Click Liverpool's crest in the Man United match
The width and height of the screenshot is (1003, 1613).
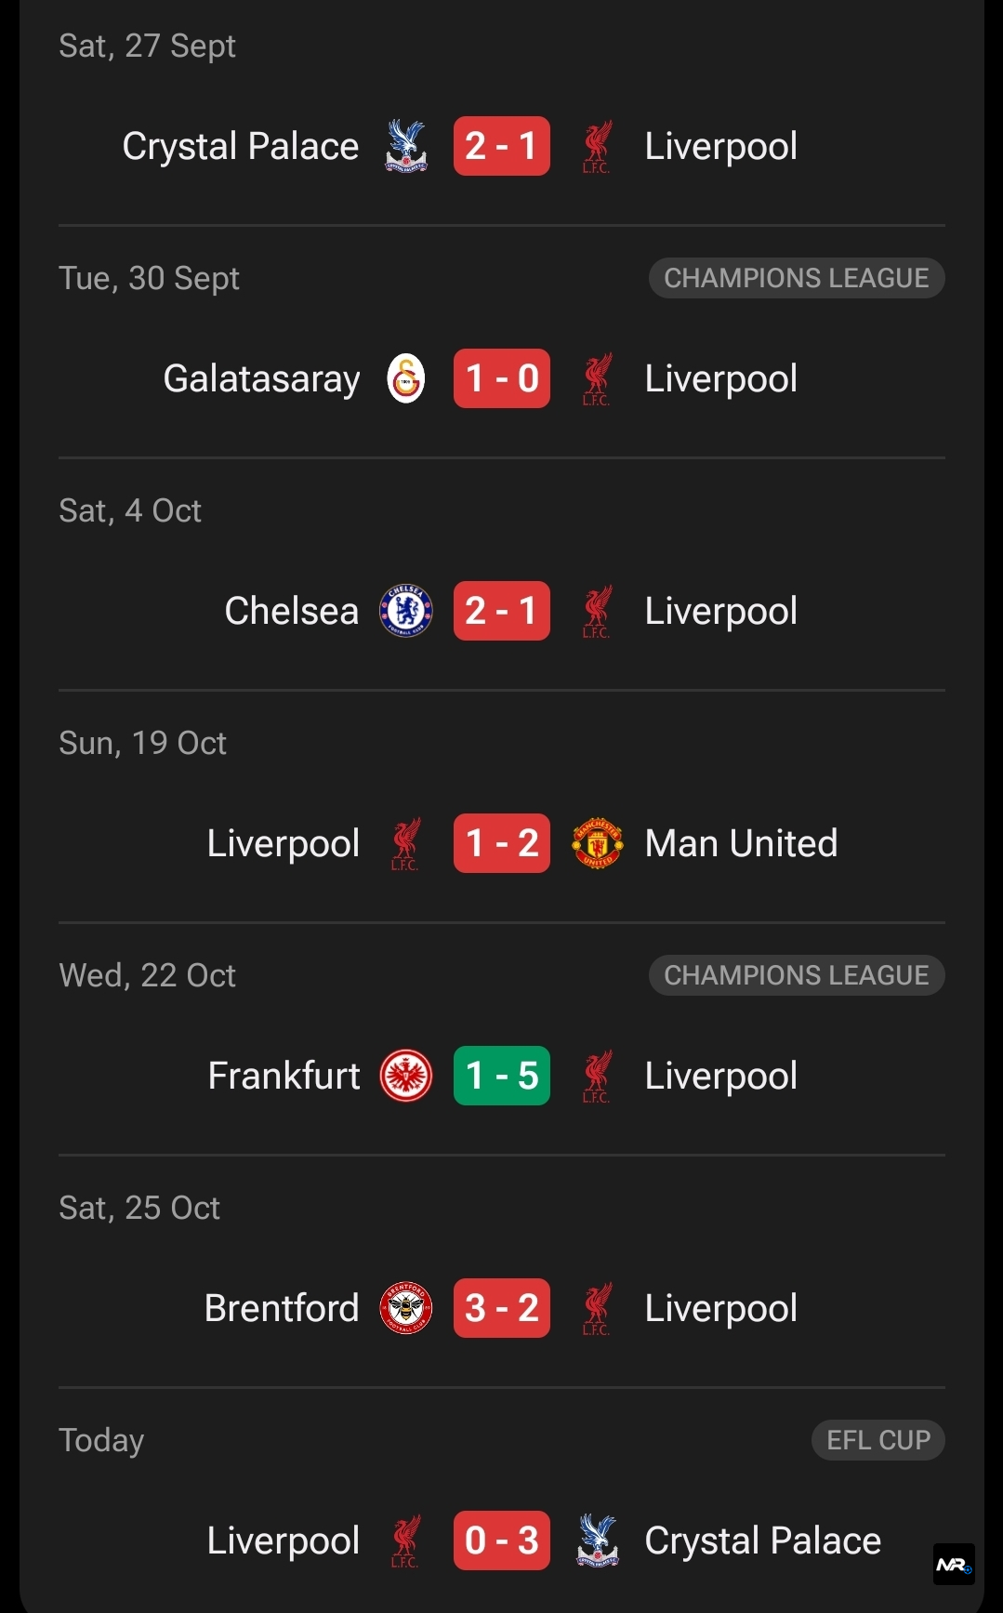(405, 843)
